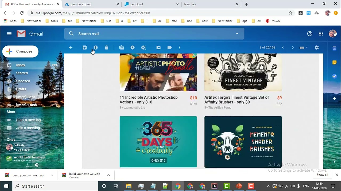This screenshot has height=191, width=341.
Task: Go to the older conversation
Action: click(x=293, y=47)
